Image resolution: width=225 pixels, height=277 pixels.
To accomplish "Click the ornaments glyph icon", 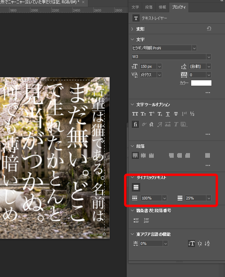I will point(184,125).
